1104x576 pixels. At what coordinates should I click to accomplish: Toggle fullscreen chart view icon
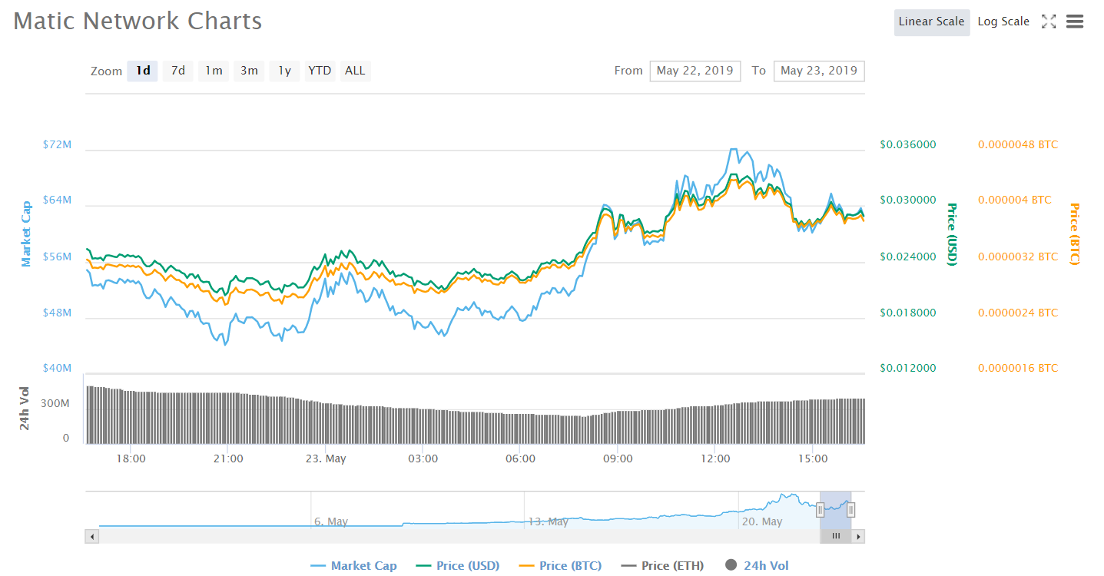[1049, 22]
